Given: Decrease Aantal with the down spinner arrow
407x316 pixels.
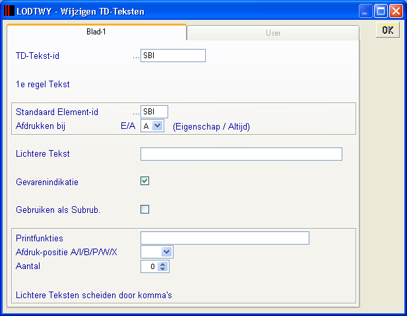Looking at the screenshot, I should (163, 269).
